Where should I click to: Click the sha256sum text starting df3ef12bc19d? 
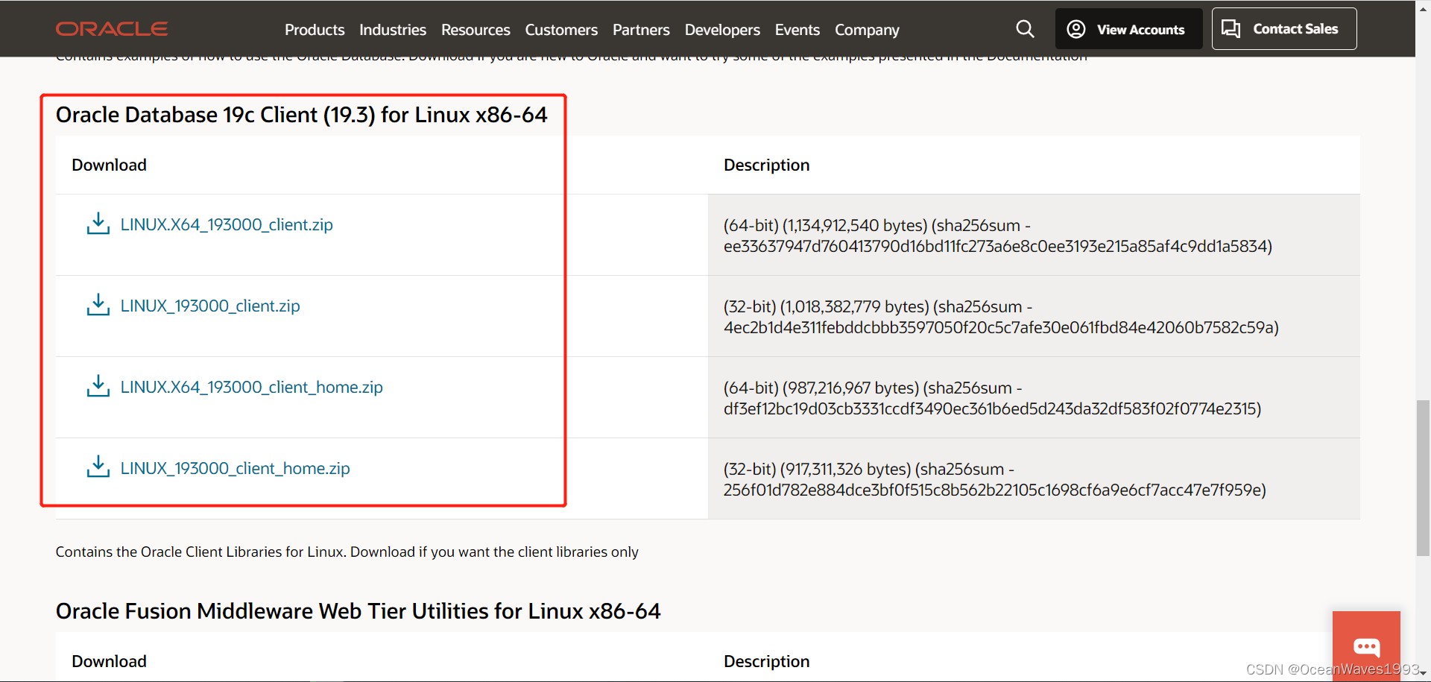[x=992, y=408]
